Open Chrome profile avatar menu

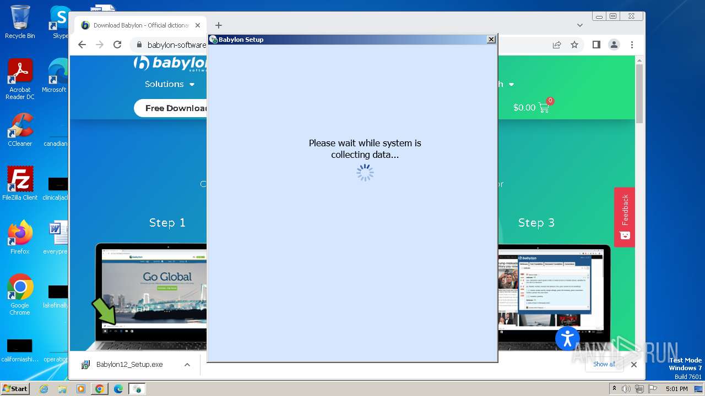point(614,45)
